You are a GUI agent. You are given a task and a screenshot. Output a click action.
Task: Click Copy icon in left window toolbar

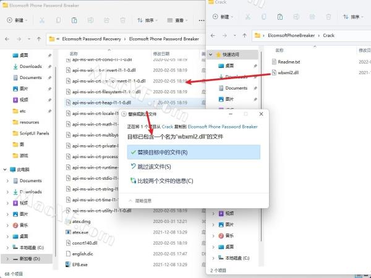[x=58, y=20]
